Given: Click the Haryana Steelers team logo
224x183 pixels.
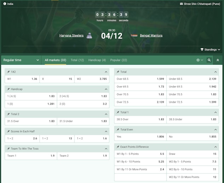Looking at the screenshot, I should tap(89, 36).
